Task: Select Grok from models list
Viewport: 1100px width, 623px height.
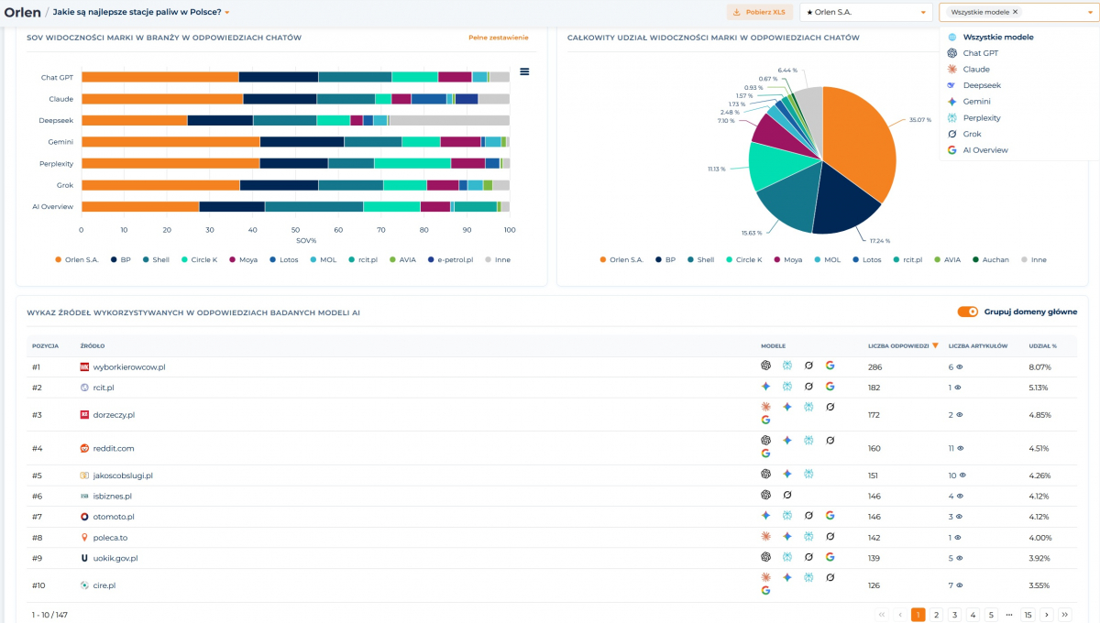Action: click(x=973, y=134)
